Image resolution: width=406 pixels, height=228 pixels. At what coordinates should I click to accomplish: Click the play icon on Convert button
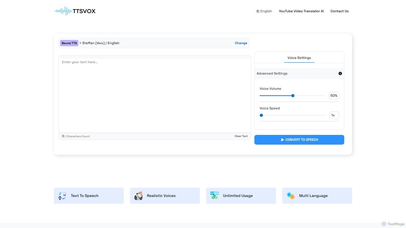[x=282, y=140]
